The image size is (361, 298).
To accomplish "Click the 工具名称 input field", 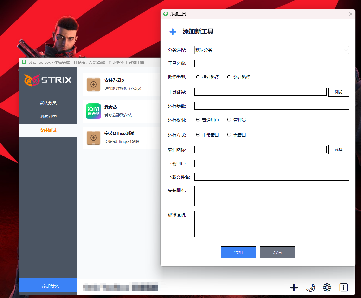I will pyautogui.click(x=271, y=63).
